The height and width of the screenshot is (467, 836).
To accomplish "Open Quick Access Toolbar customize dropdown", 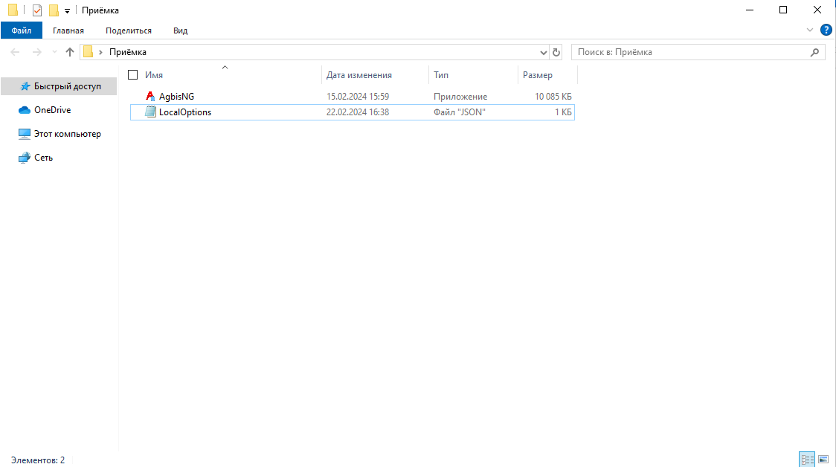I will point(67,10).
